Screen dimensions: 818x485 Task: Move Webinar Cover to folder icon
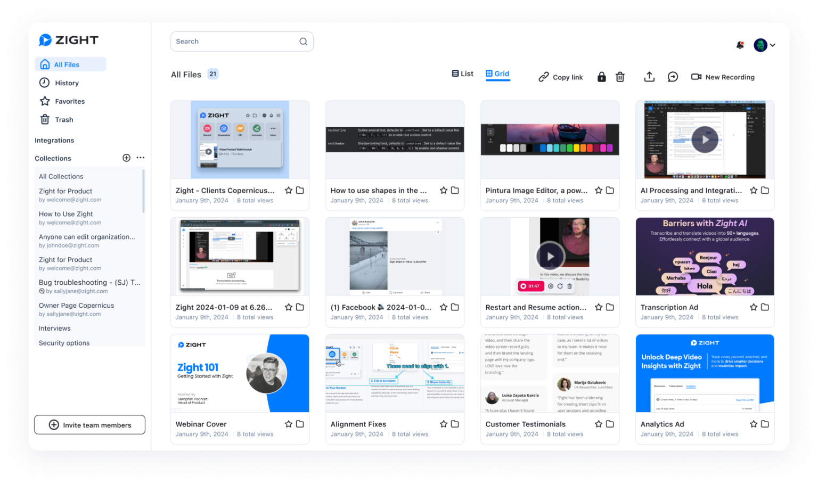coord(300,424)
